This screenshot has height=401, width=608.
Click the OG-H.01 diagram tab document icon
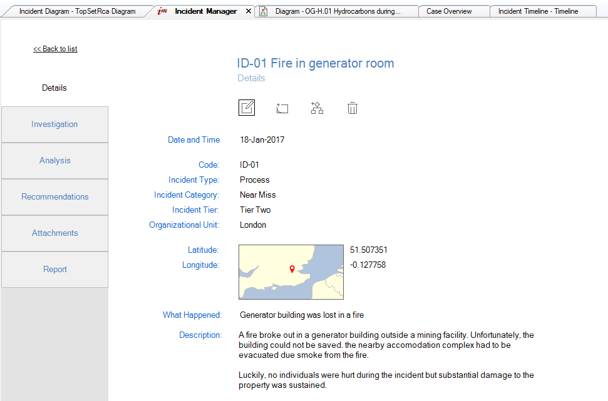[x=264, y=11]
